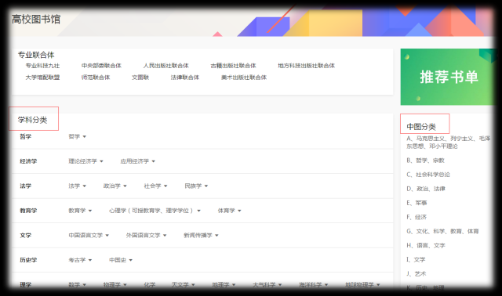Open the 中央部委联合体 link
The width and height of the screenshot is (502, 296).
coord(101,66)
